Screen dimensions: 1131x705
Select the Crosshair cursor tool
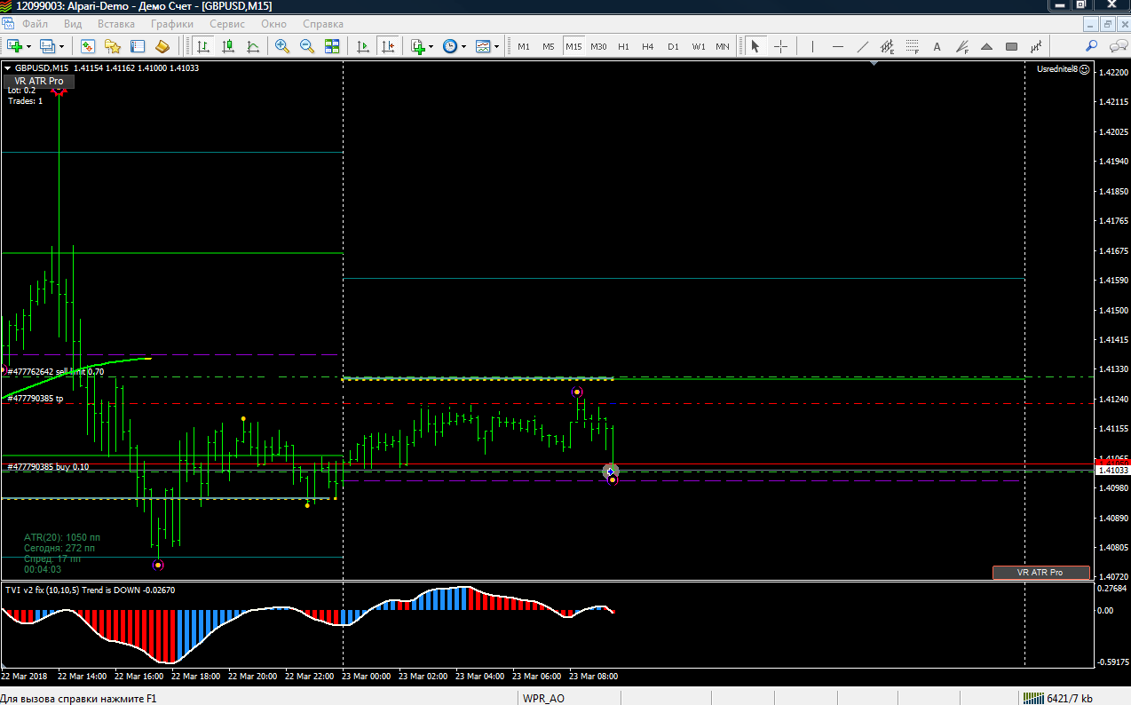point(780,46)
